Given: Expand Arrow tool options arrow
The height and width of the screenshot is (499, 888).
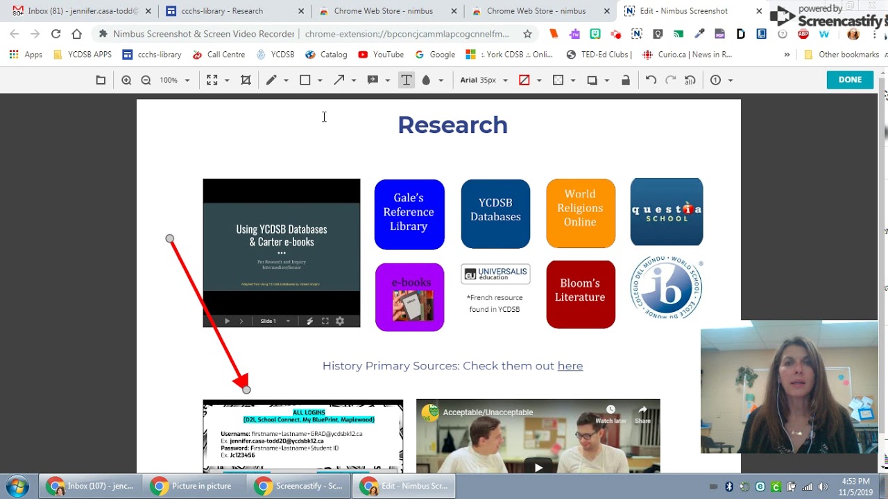Looking at the screenshot, I should [x=354, y=80].
